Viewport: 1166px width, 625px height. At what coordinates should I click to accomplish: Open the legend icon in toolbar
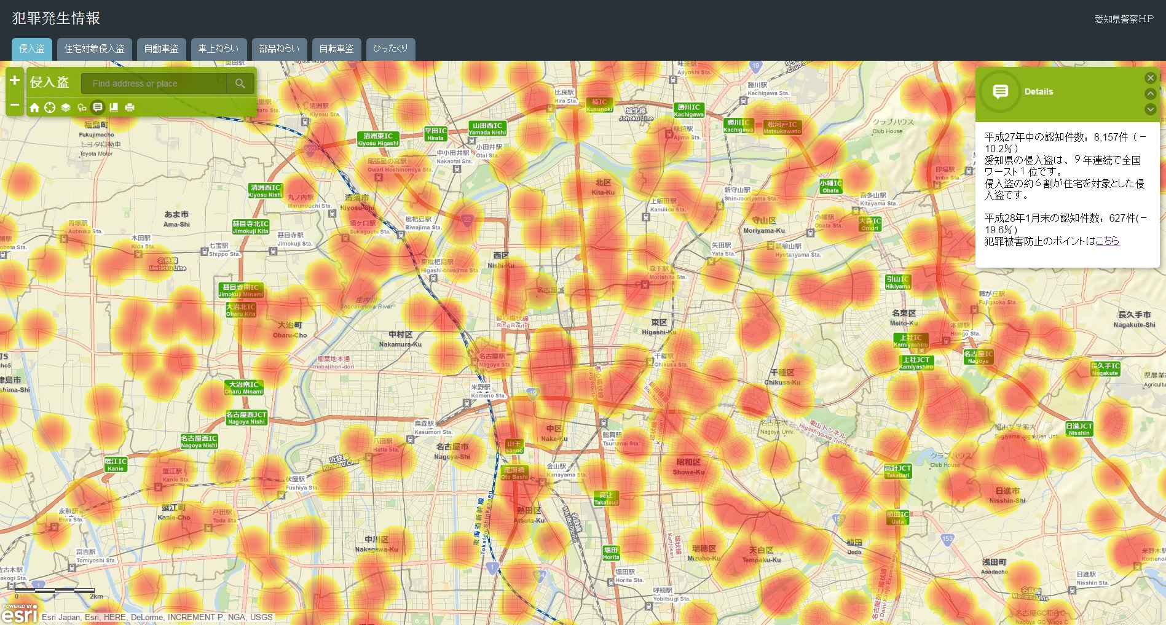pyautogui.click(x=82, y=107)
